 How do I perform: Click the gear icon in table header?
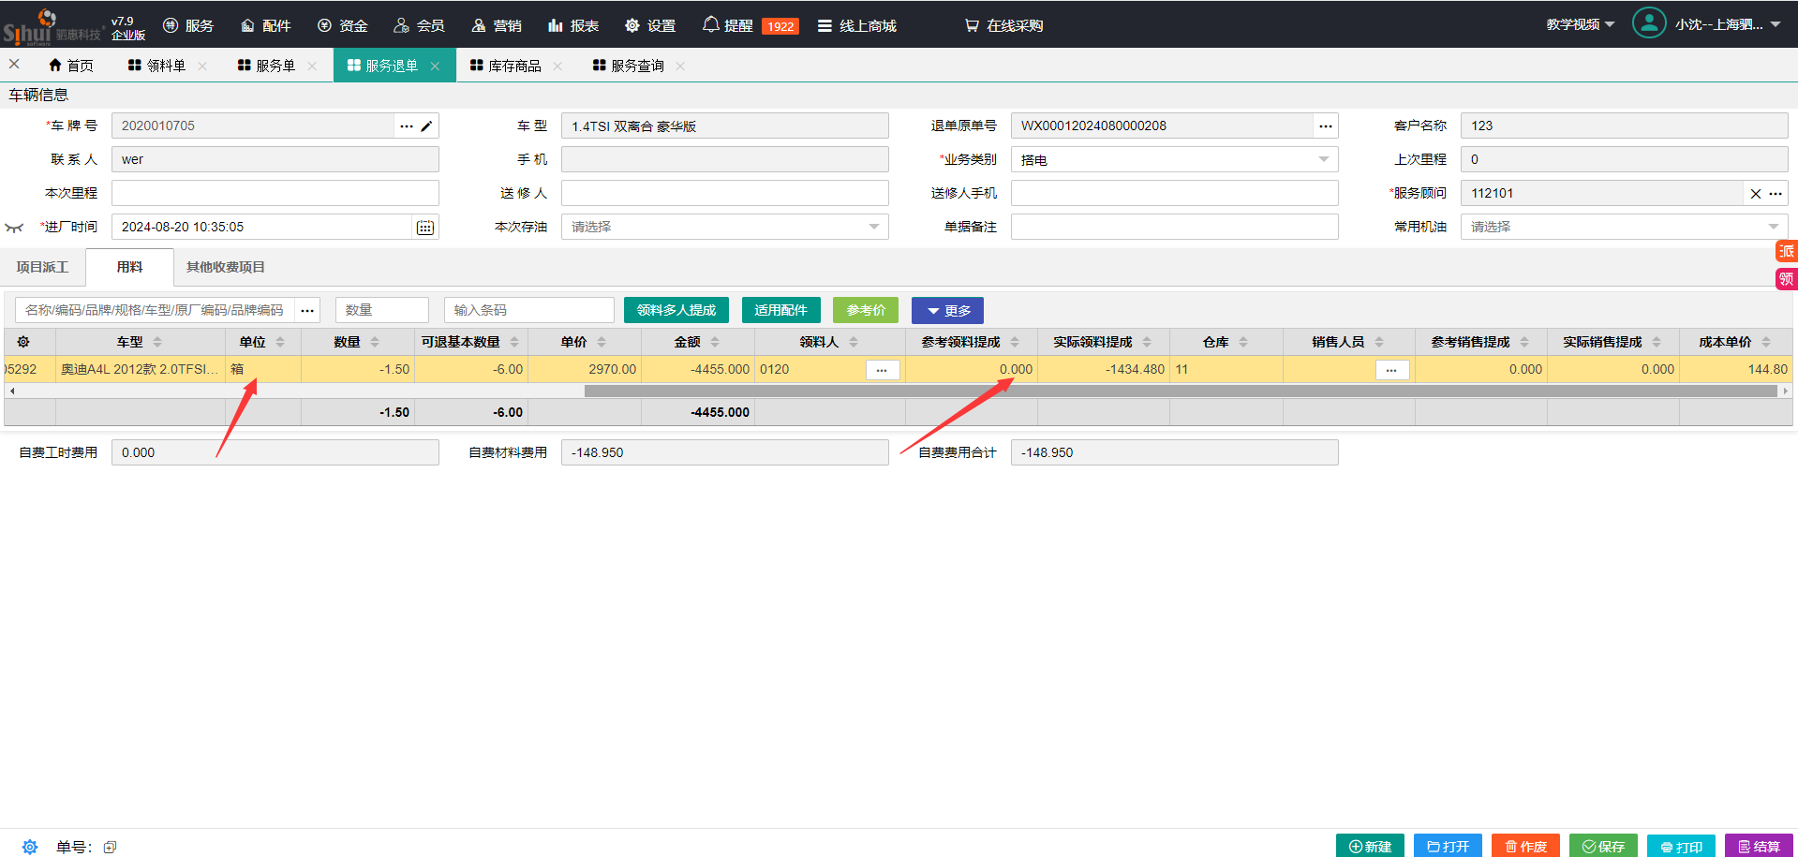[x=23, y=342]
